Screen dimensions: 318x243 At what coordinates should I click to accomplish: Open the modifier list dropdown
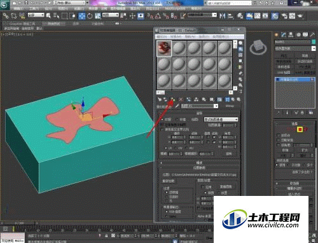pyautogui.click(x=295, y=48)
